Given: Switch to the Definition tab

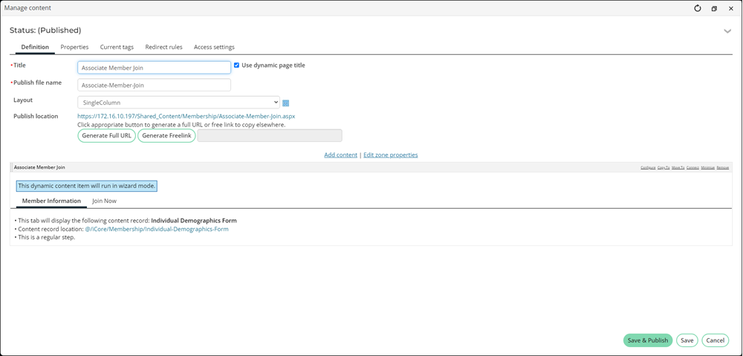Looking at the screenshot, I should (35, 47).
